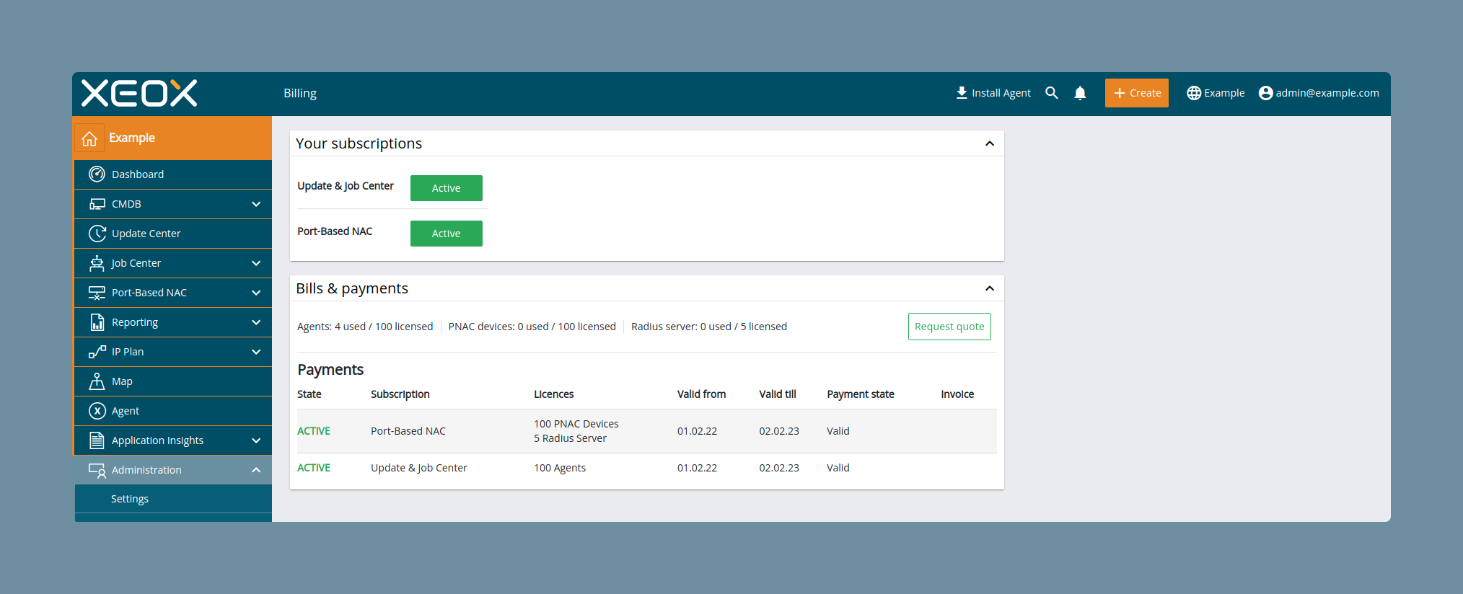Screen dimensions: 1463x594
Task: Open Agent in the sidebar
Action: [173, 411]
